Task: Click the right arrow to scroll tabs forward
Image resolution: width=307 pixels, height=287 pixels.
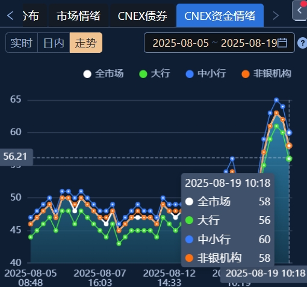Action: pyautogui.click(x=276, y=16)
